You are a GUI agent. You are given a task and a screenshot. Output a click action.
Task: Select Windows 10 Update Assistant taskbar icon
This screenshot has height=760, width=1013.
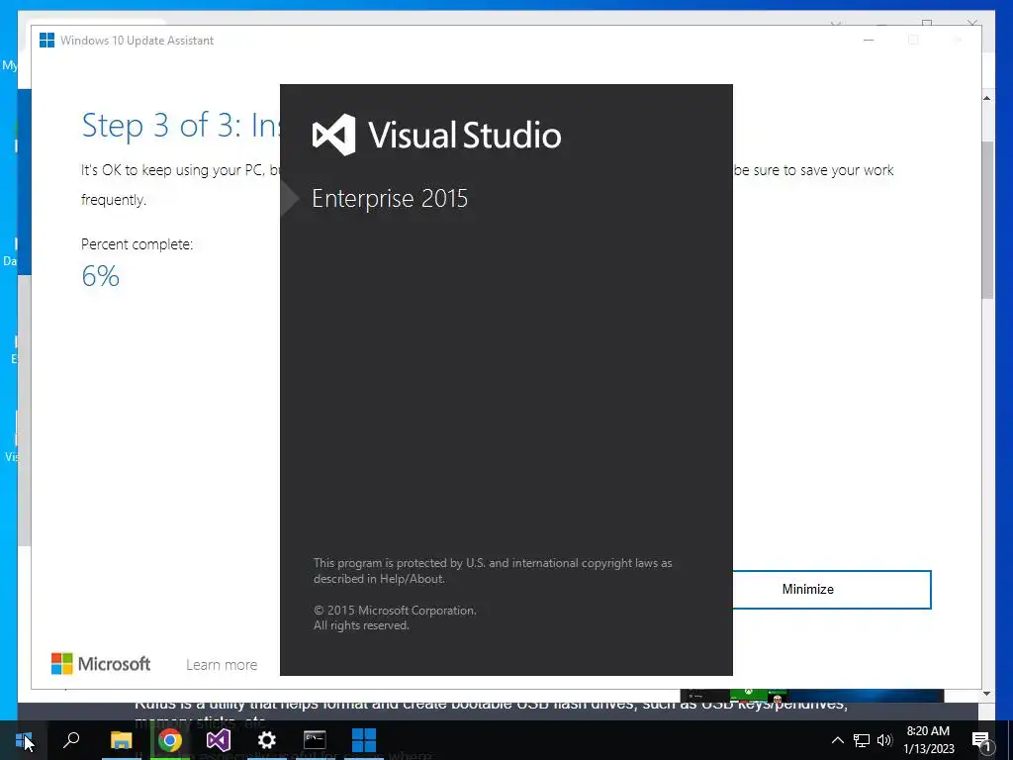pyautogui.click(x=364, y=740)
